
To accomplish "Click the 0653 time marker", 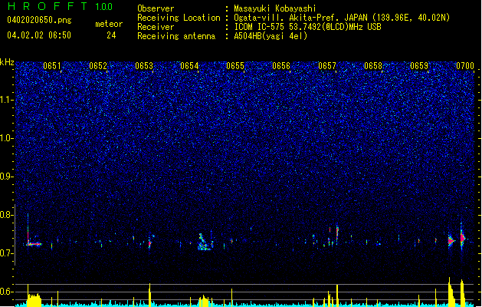I will coord(144,66).
